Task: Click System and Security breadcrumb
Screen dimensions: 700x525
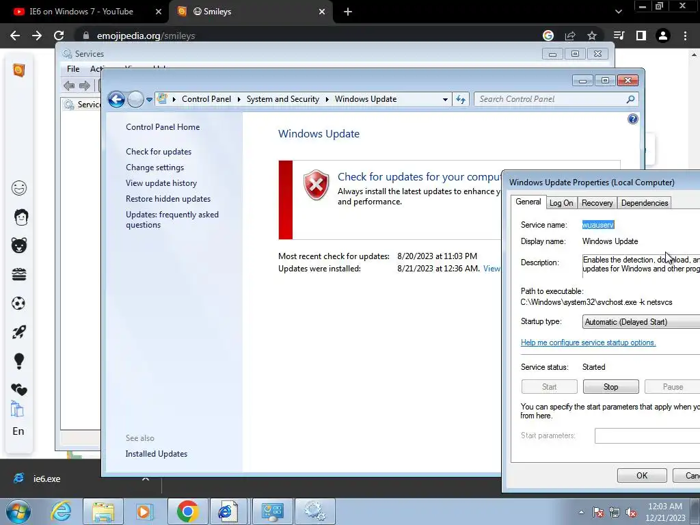Action: tap(282, 99)
